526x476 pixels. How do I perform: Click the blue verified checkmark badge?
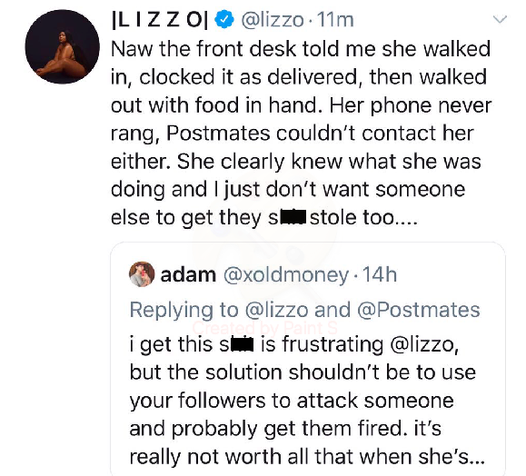(224, 19)
